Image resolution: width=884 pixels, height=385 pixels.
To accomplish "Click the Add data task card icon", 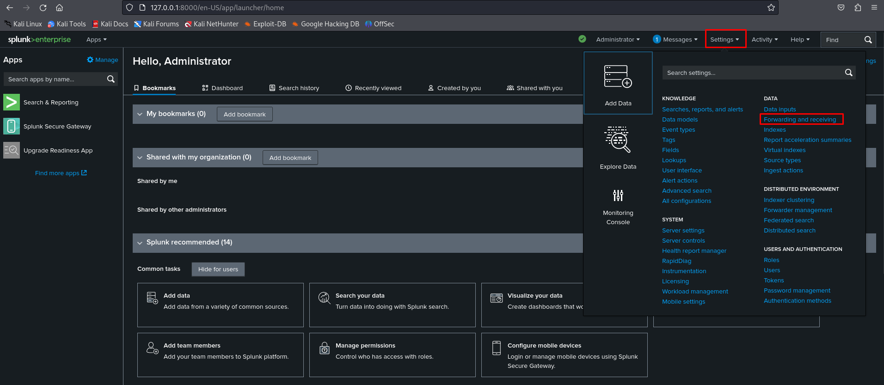I will (x=152, y=298).
